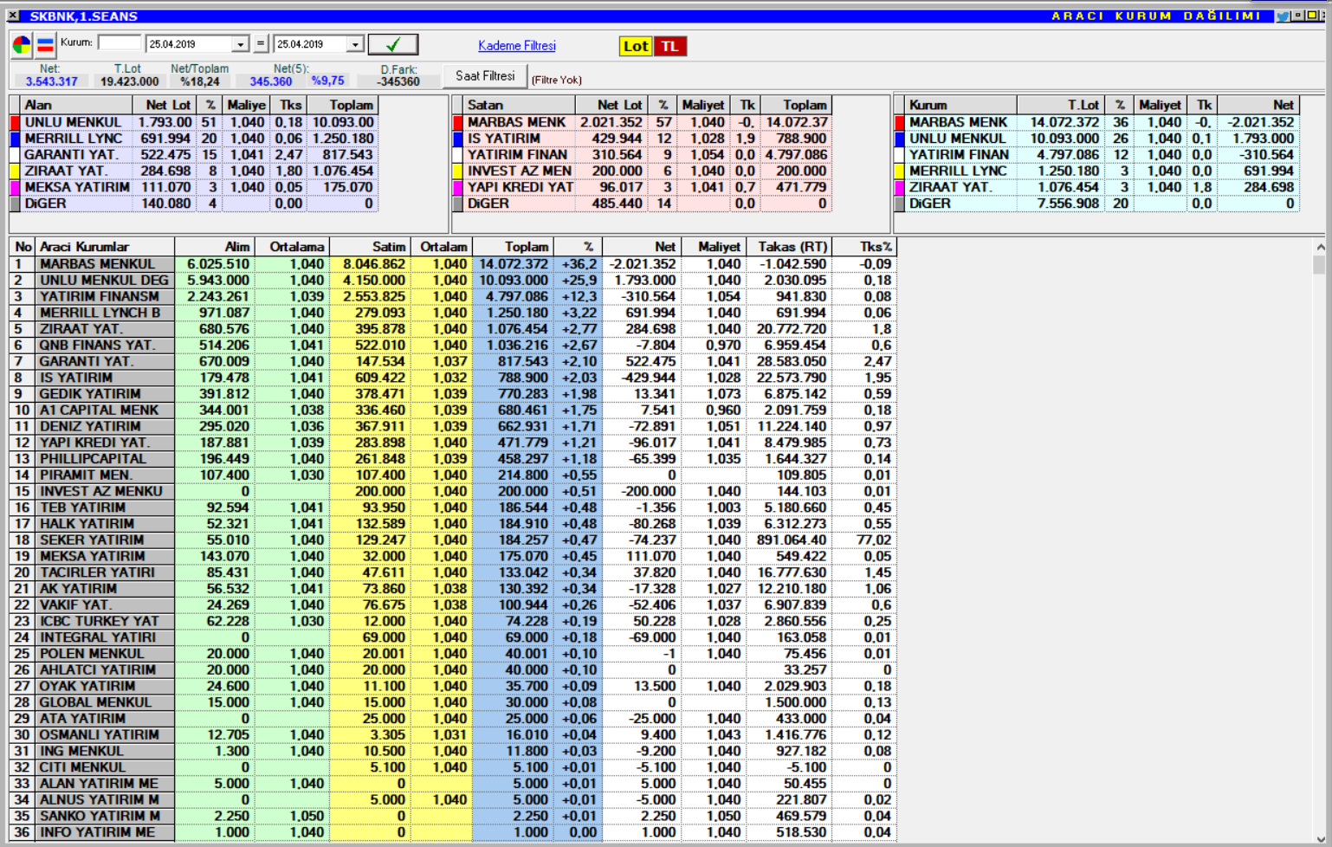Screen dimensions: 1332x847
Task: Select the PIRAMIT MEN. row
Action: click(453, 475)
